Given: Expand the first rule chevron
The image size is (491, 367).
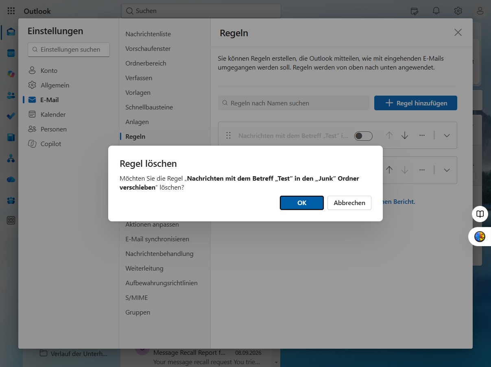Looking at the screenshot, I should point(447,135).
